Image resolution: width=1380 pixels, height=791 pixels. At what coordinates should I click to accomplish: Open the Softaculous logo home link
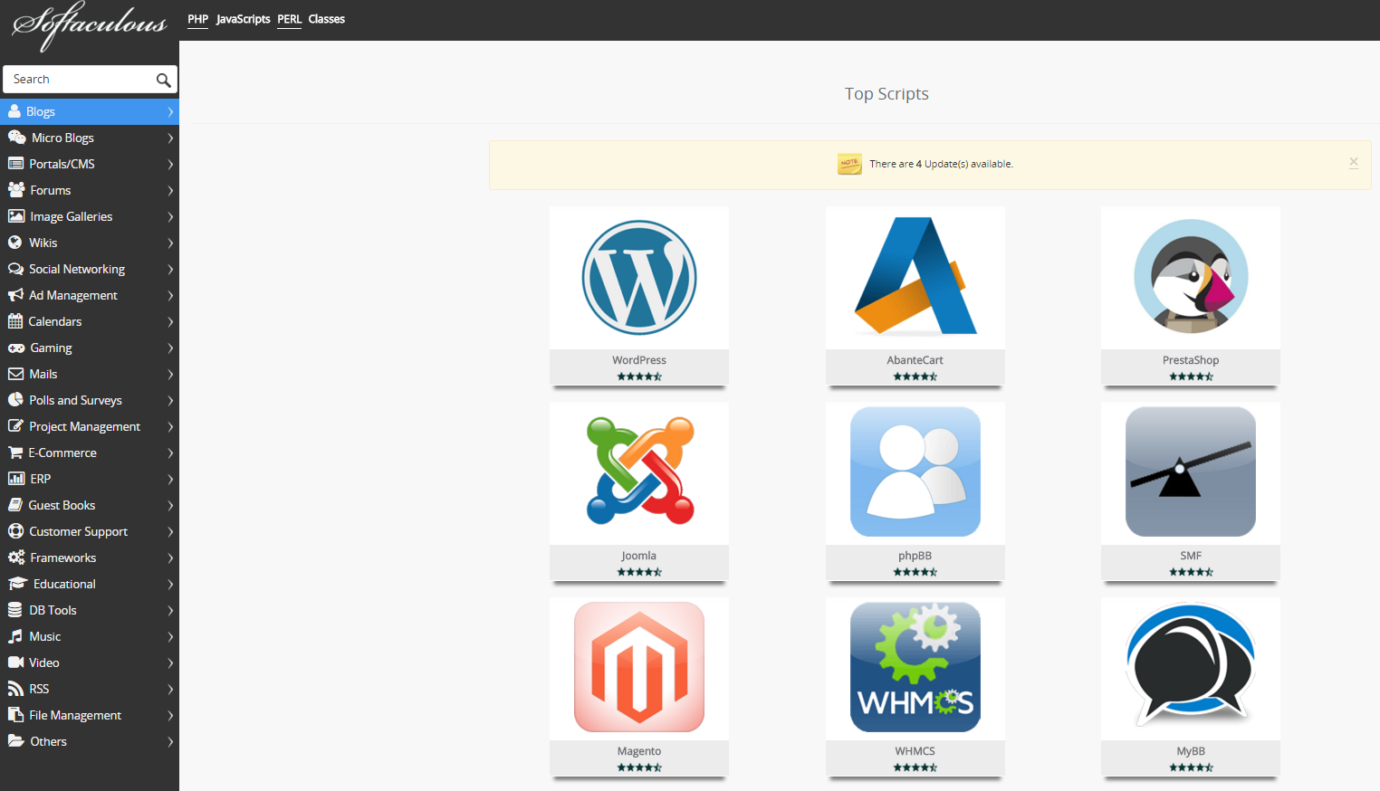point(89,25)
